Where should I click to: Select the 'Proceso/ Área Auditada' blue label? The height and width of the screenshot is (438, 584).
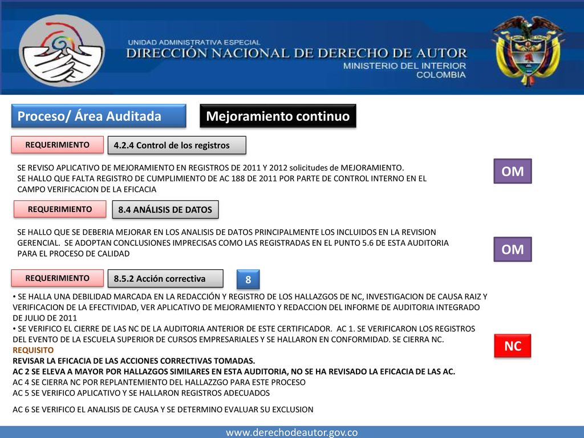pos(99,116)
